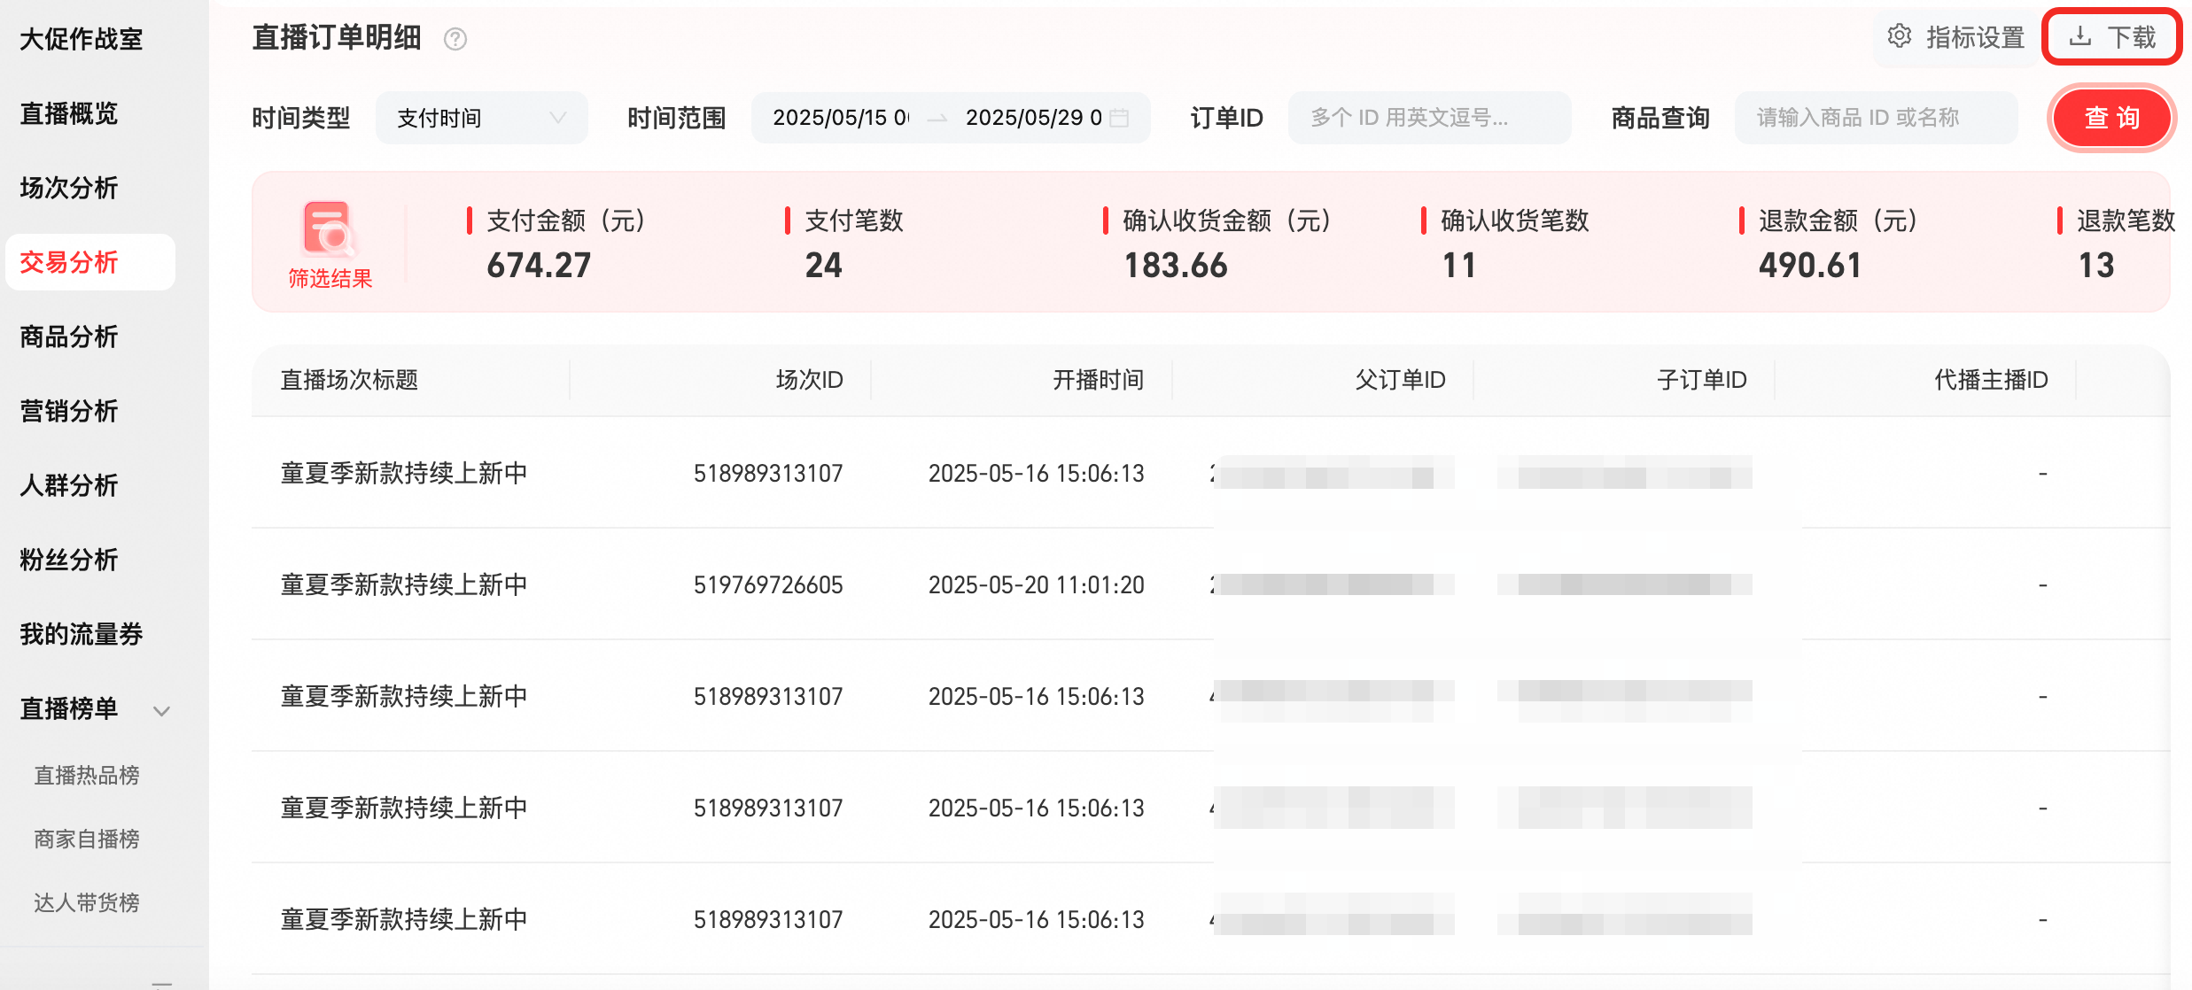Click the 支付金额 value 674.27

[x=539, y=266]
